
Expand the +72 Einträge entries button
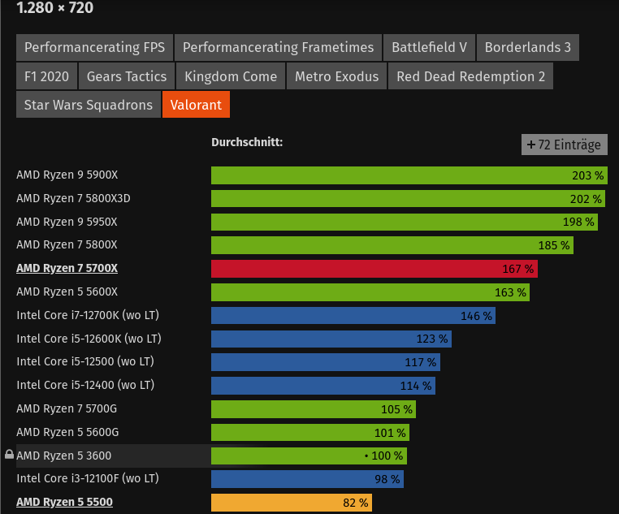(564, 145)
